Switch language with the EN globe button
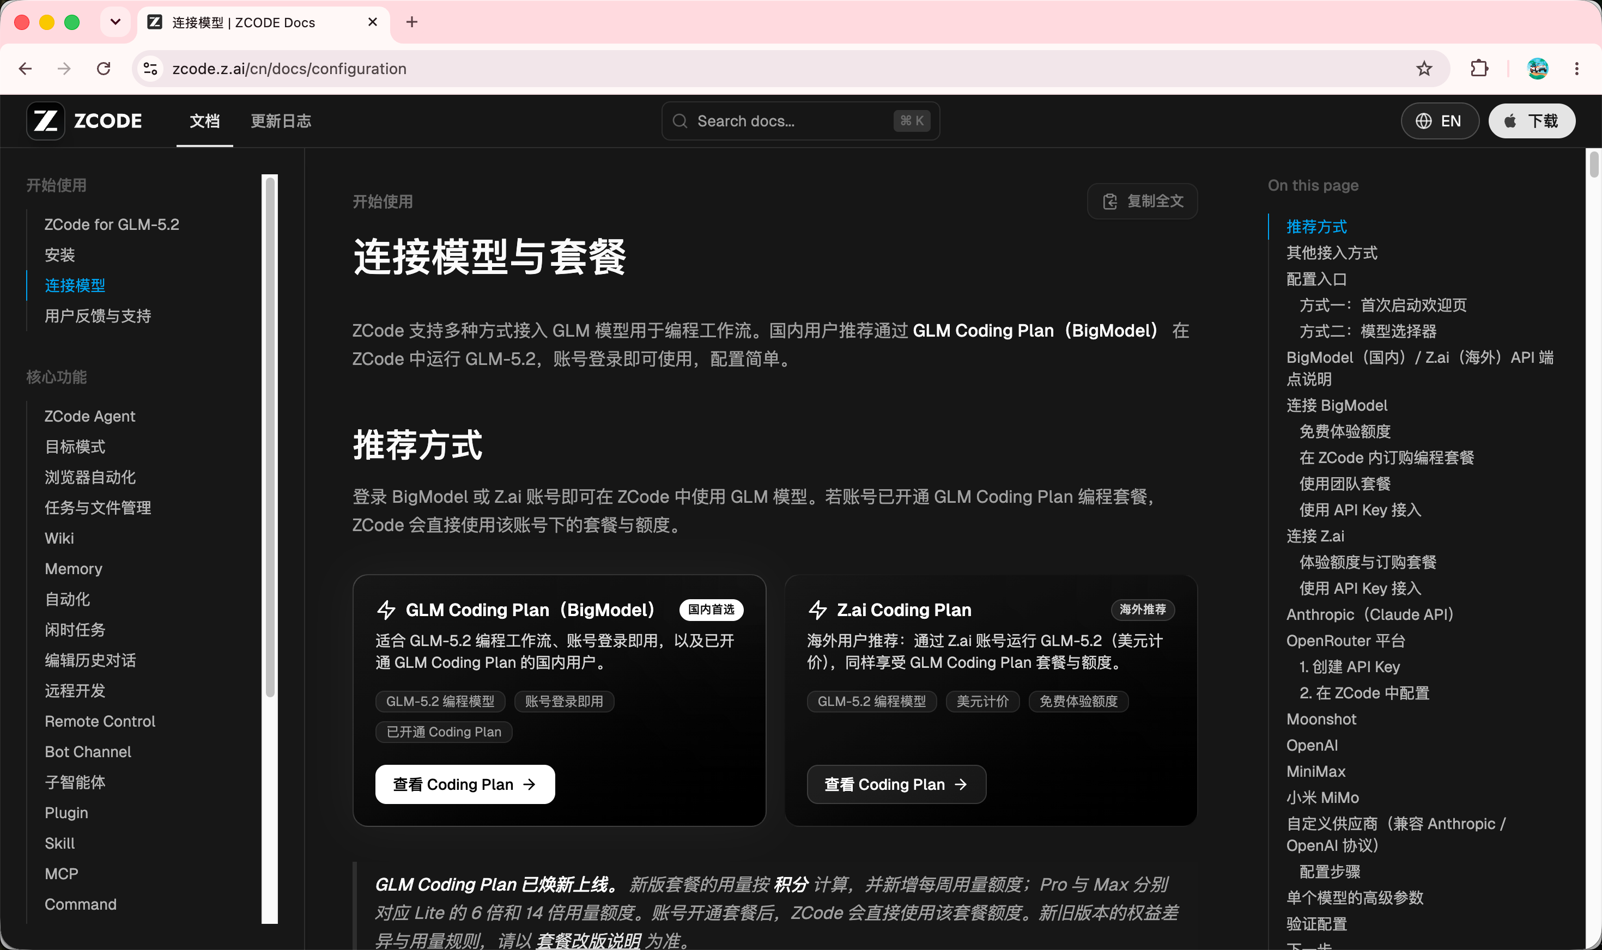 (x=1440, y=121)
